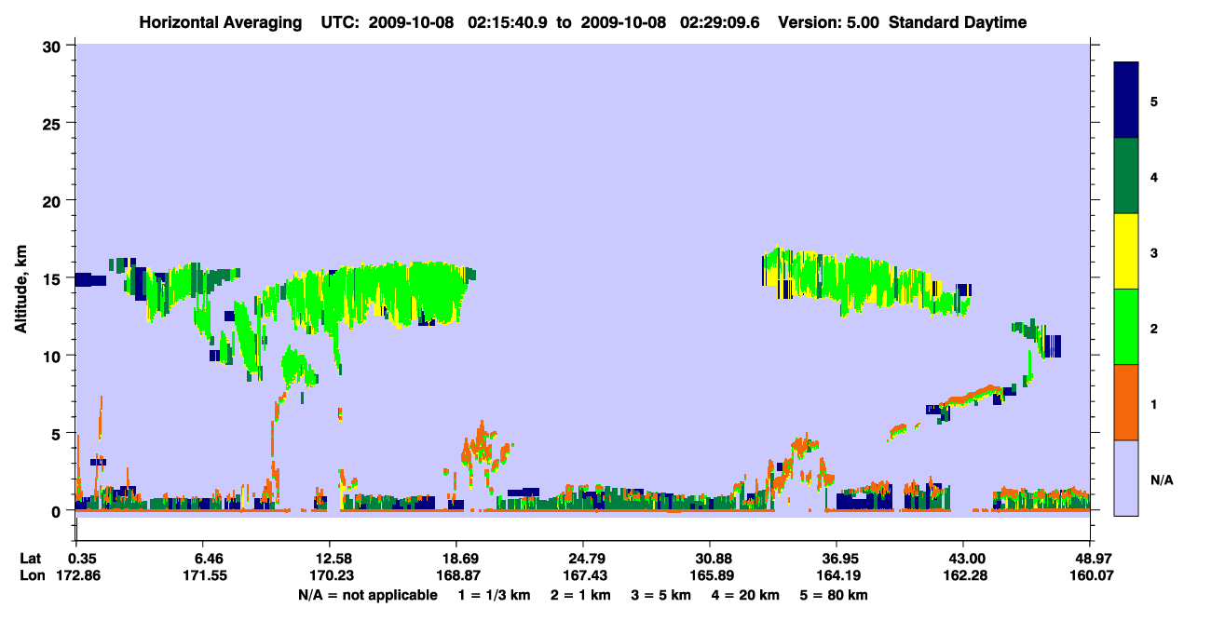The image size is (1211, 621).
Task: Click legend text 'N/A = not applicable'
Action: point(367,595)
